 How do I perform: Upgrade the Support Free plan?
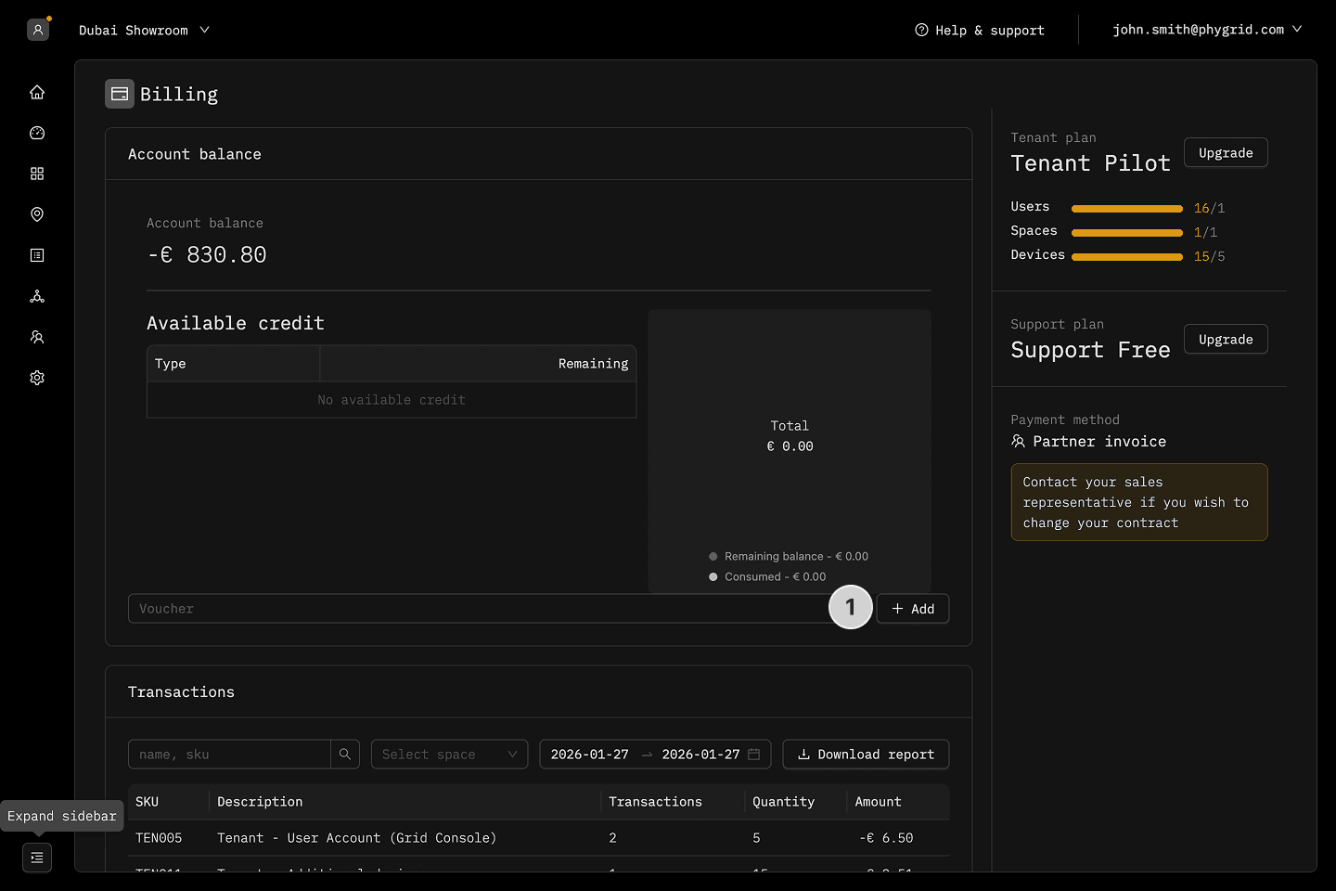click(1225, 340)
